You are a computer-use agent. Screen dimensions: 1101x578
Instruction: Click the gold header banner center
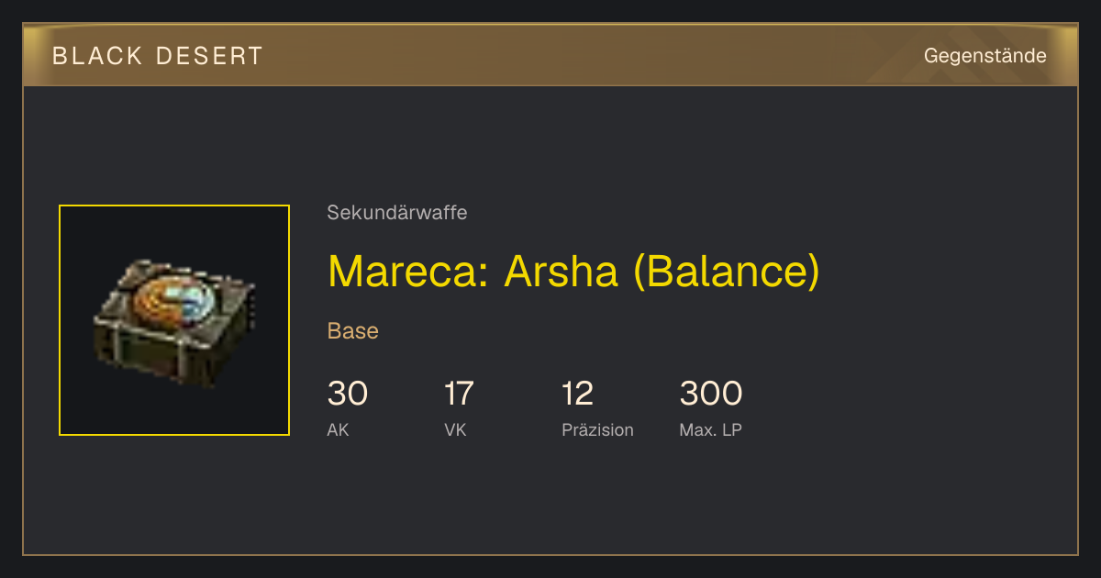pos(550,55)
